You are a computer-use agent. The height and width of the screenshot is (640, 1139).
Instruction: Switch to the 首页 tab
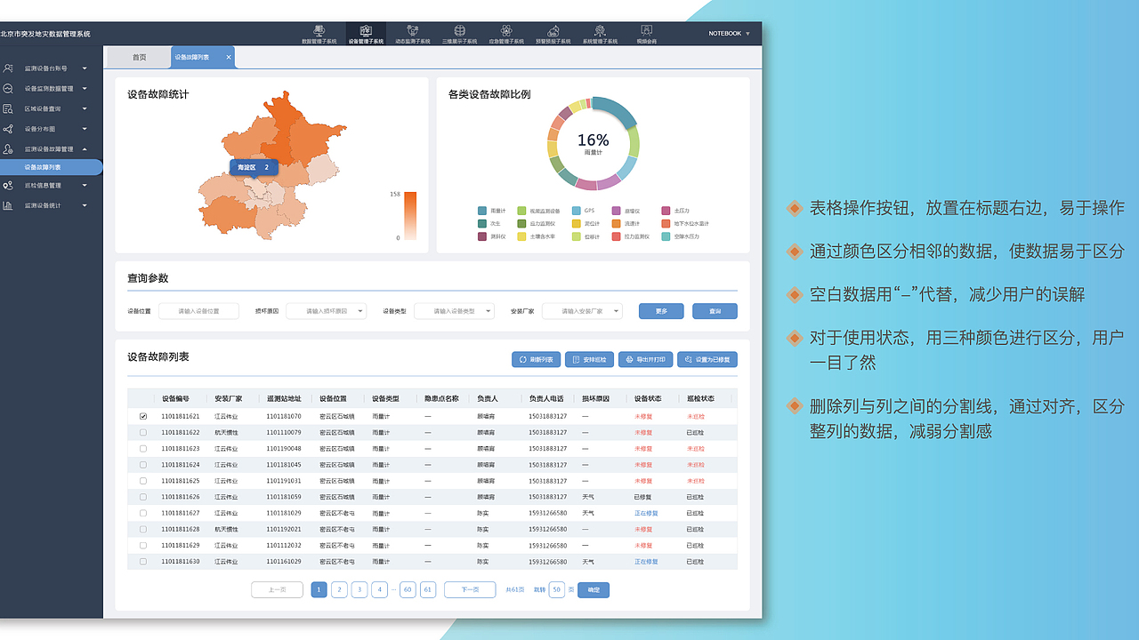(x=141, y=56)
